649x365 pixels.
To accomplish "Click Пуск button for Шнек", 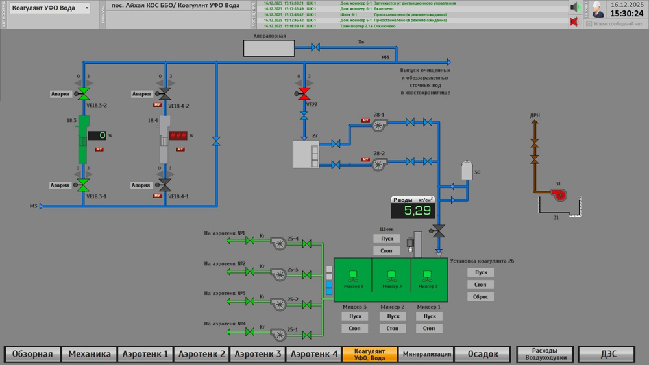I will pos(387,239).
